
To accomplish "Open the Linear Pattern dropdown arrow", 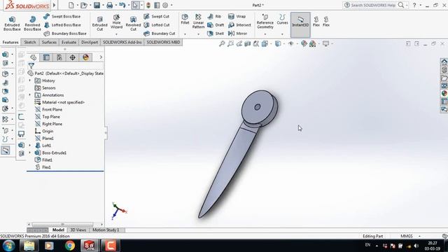I will [x=198, y=34].
